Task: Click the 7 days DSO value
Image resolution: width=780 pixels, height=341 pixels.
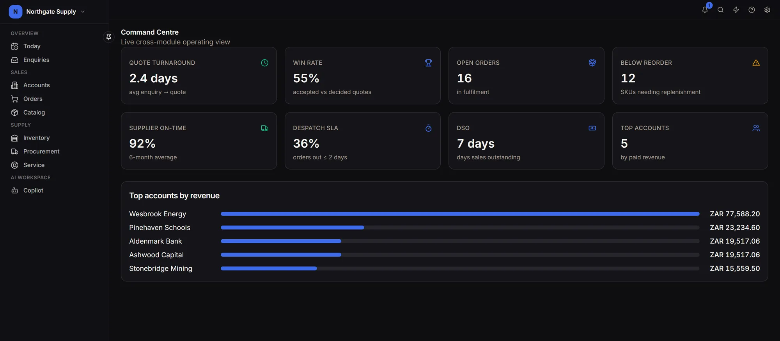Action: pyautogui.click(x=475, y=144)
